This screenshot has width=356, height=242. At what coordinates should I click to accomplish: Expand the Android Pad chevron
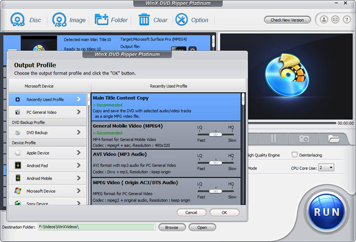tap(79, 165)
